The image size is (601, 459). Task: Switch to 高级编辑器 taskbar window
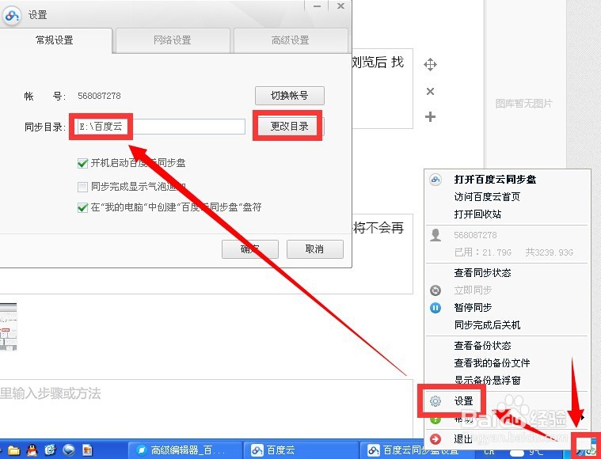point(184,450)
